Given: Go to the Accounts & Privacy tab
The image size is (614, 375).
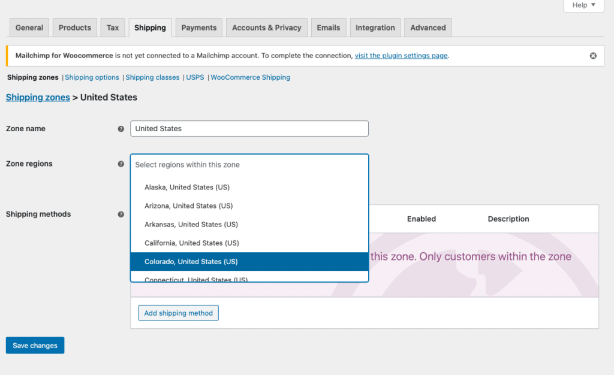Looking at the screenshot, I should click(x=266, y=27).
